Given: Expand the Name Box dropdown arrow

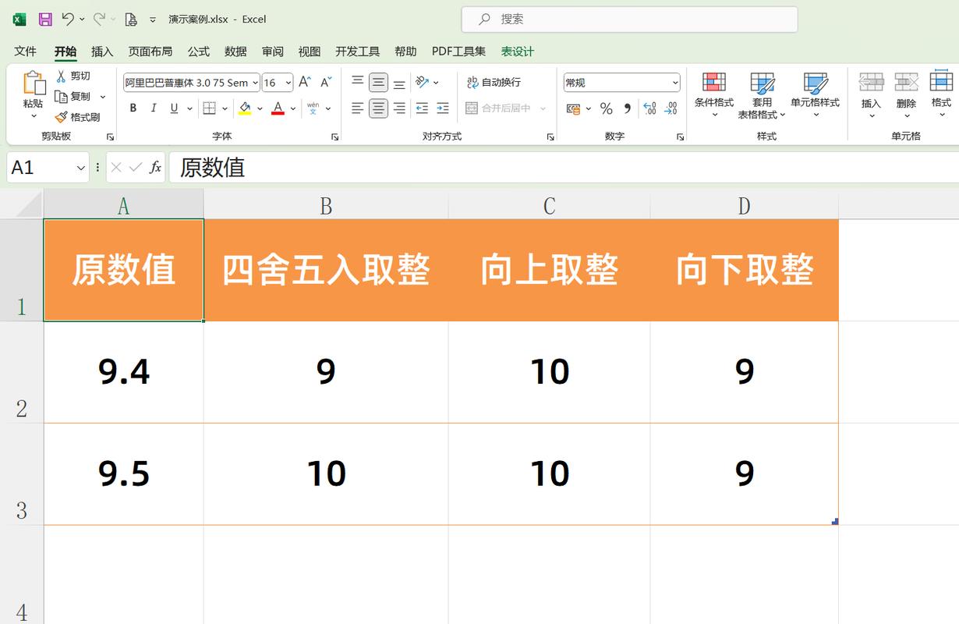Looking at the screenshot, I should [x=80, y=168].
